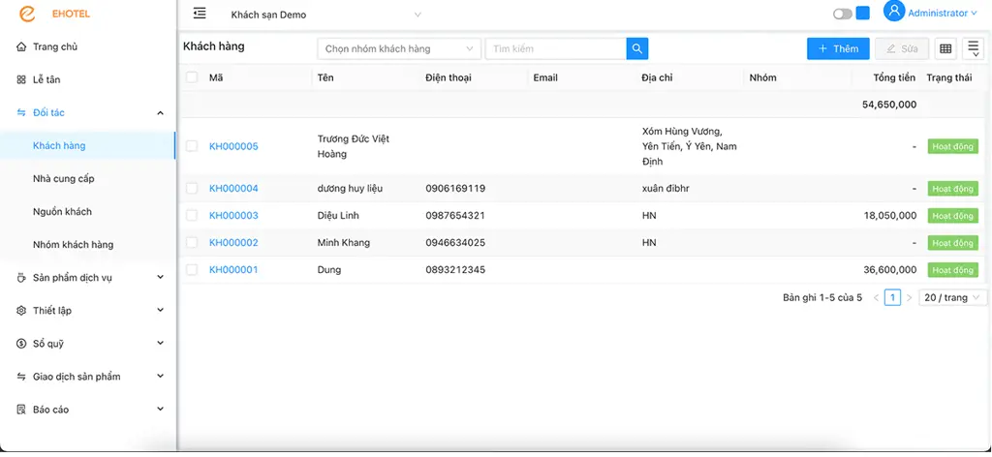Open customer link KH000002
The width and height of the screenshot is (992, 457).
[x=233, y=243]
